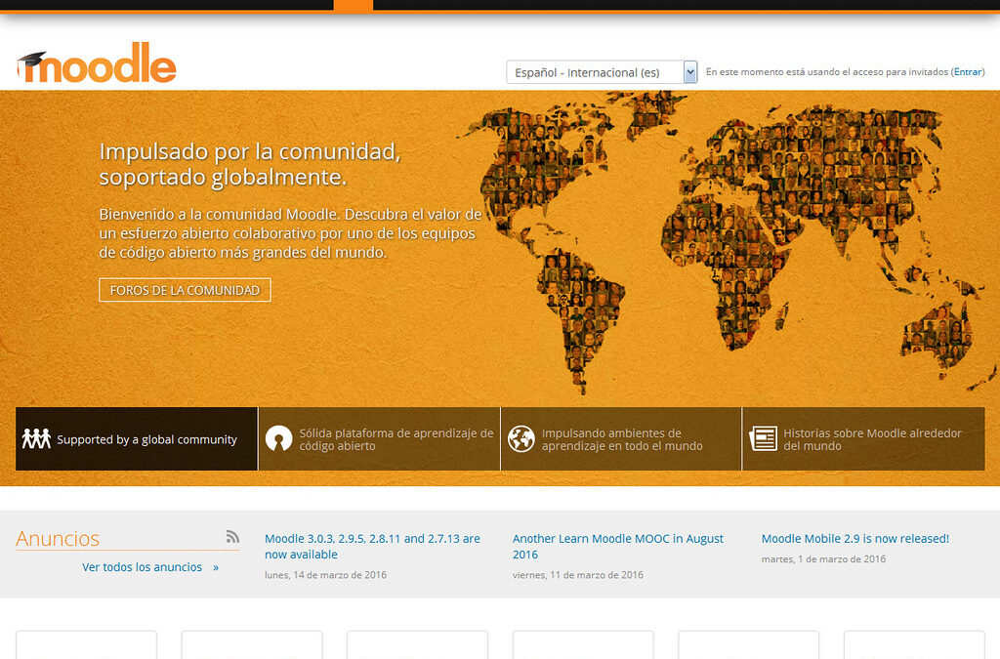Select the Sólida plataforma de aprendizaje tab
The height and width of the screenshot is (659, 1000).
click(x=380, y=438)
